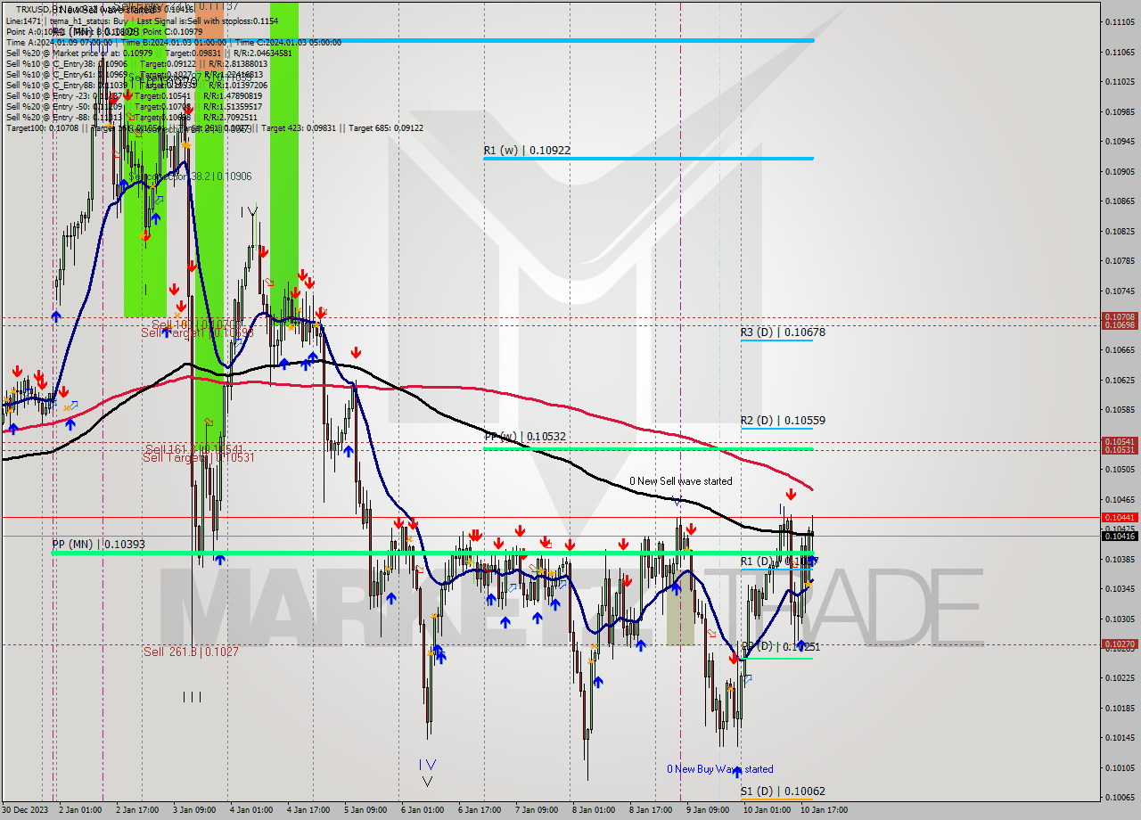Viewport: 1141px width, 820px height.
Task: Click the red price tag 0.10441
Action: pyautogui.click(x=1120, y=517)
